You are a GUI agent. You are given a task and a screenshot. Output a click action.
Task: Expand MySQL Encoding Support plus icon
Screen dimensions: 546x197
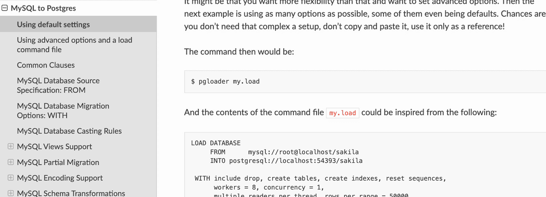click(x=11, y=178)
